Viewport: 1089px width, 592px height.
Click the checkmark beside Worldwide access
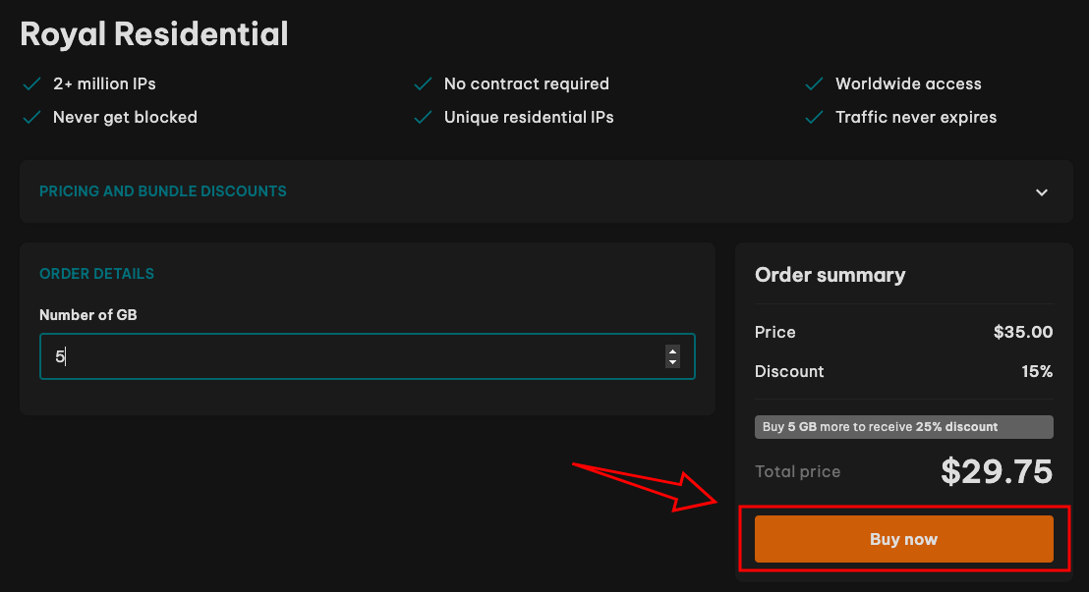(814, 84)
